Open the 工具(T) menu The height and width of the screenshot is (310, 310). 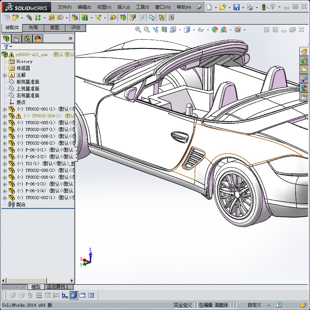[142, 7]
